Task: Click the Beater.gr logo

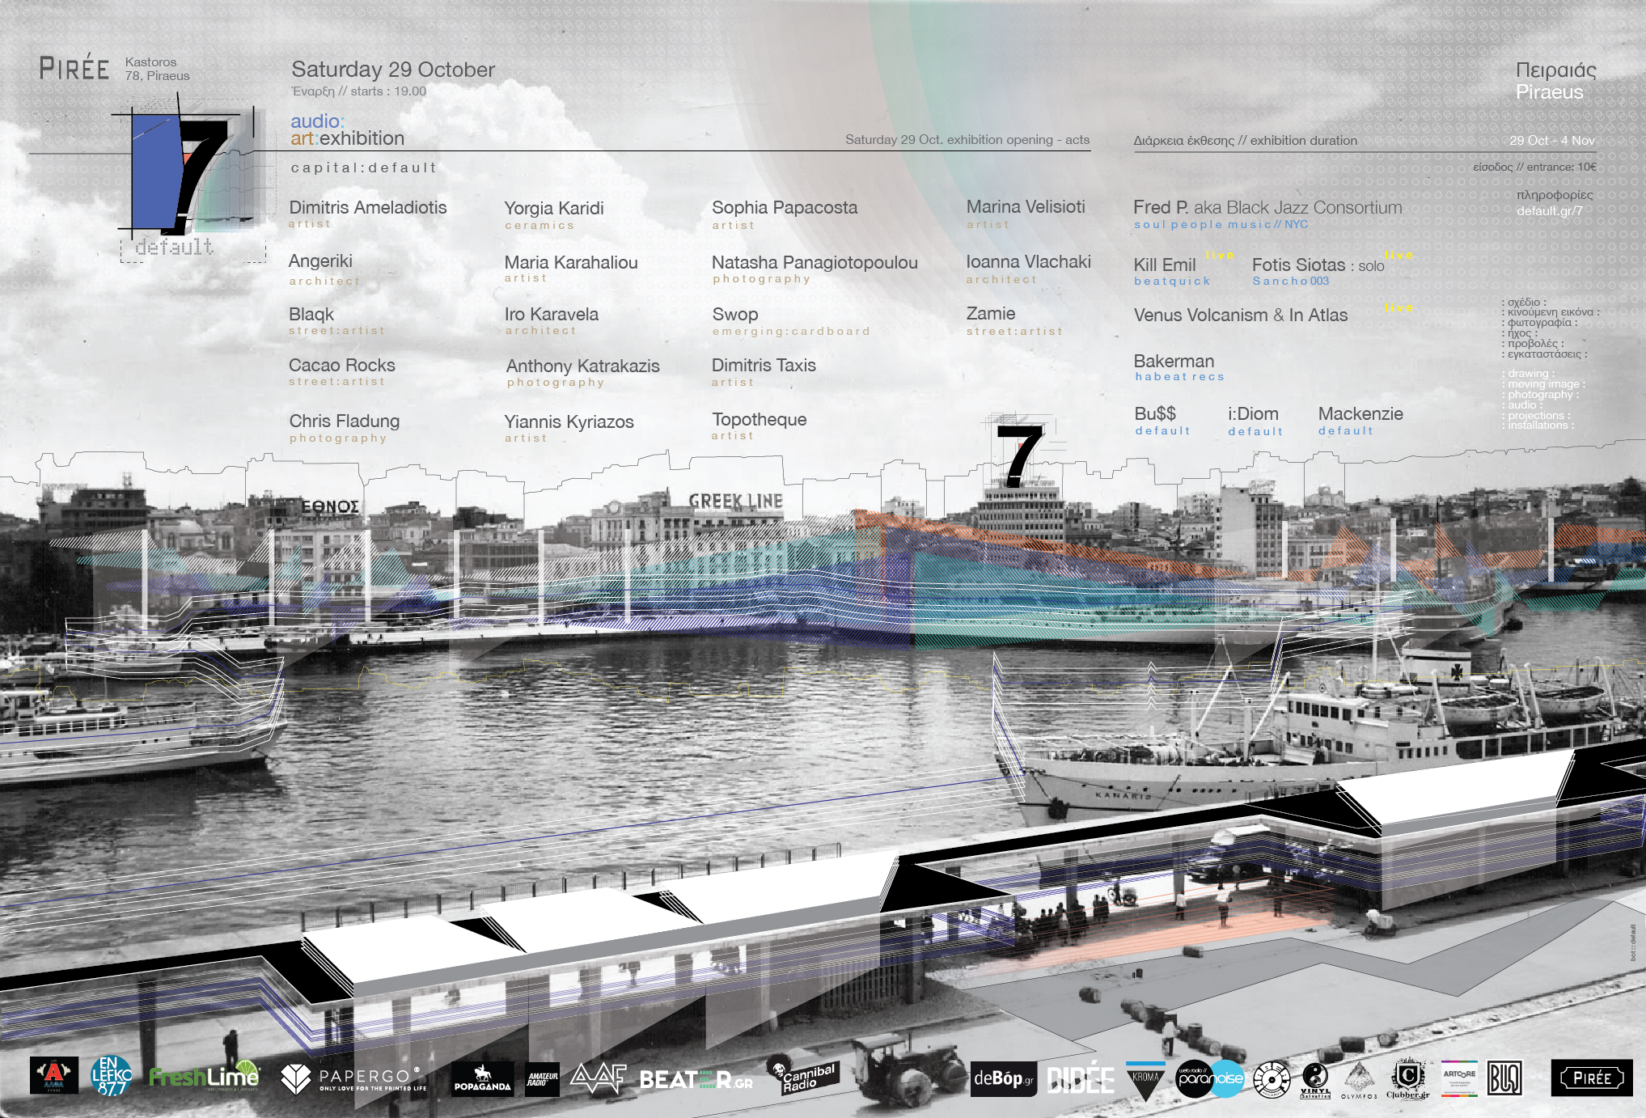Action: (x=696, y=1080)
